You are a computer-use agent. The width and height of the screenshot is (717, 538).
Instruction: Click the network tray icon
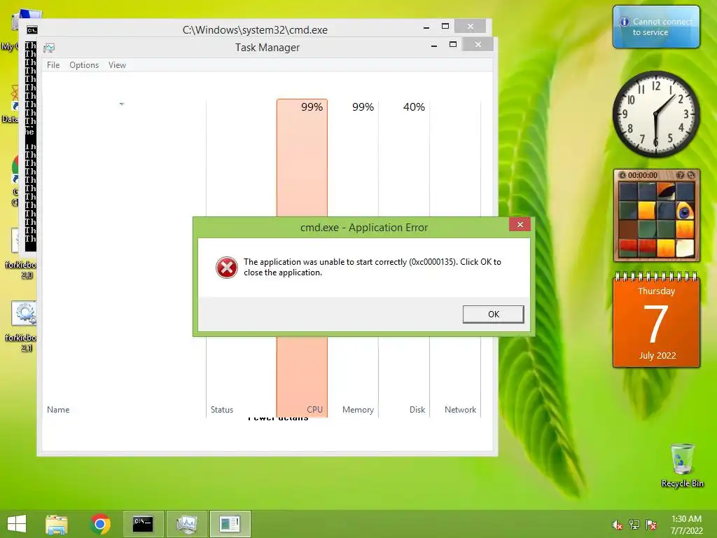(634, 525)
